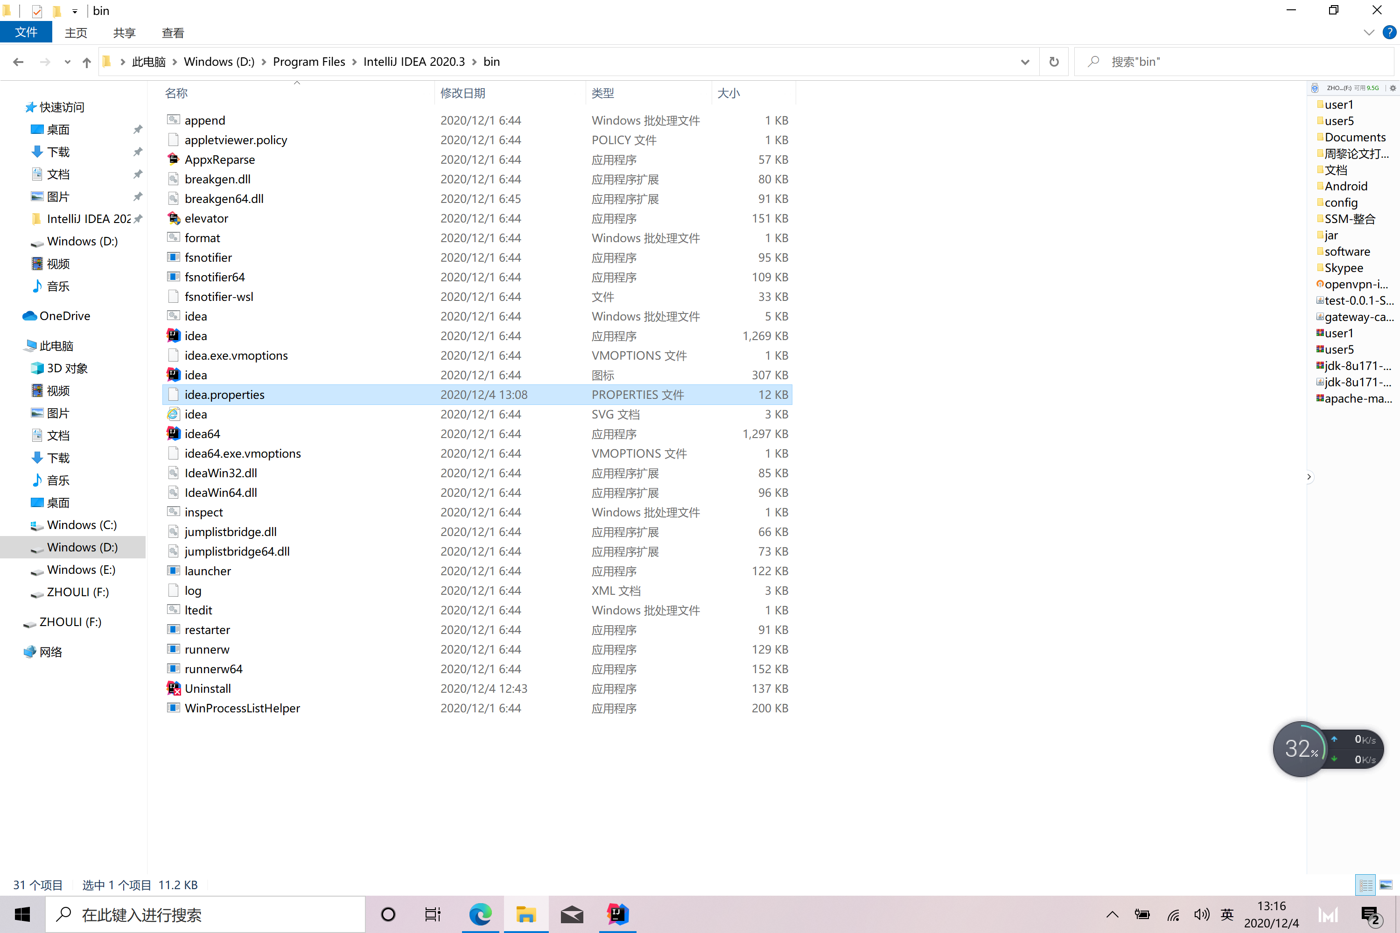Image resolution: width=1400 pixels, height=933 pixels.
Task: Open the address bar history dropdown
Action: (x=1025, y=61)
